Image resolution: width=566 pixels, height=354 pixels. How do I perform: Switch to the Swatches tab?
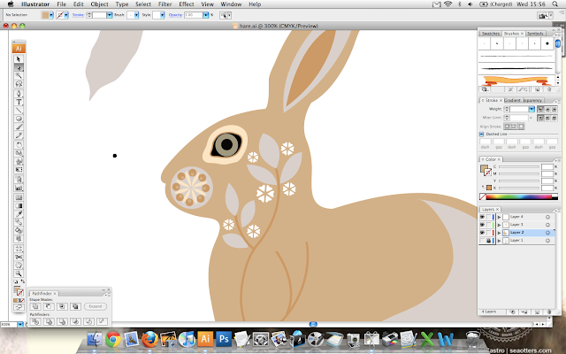[491, 33]
